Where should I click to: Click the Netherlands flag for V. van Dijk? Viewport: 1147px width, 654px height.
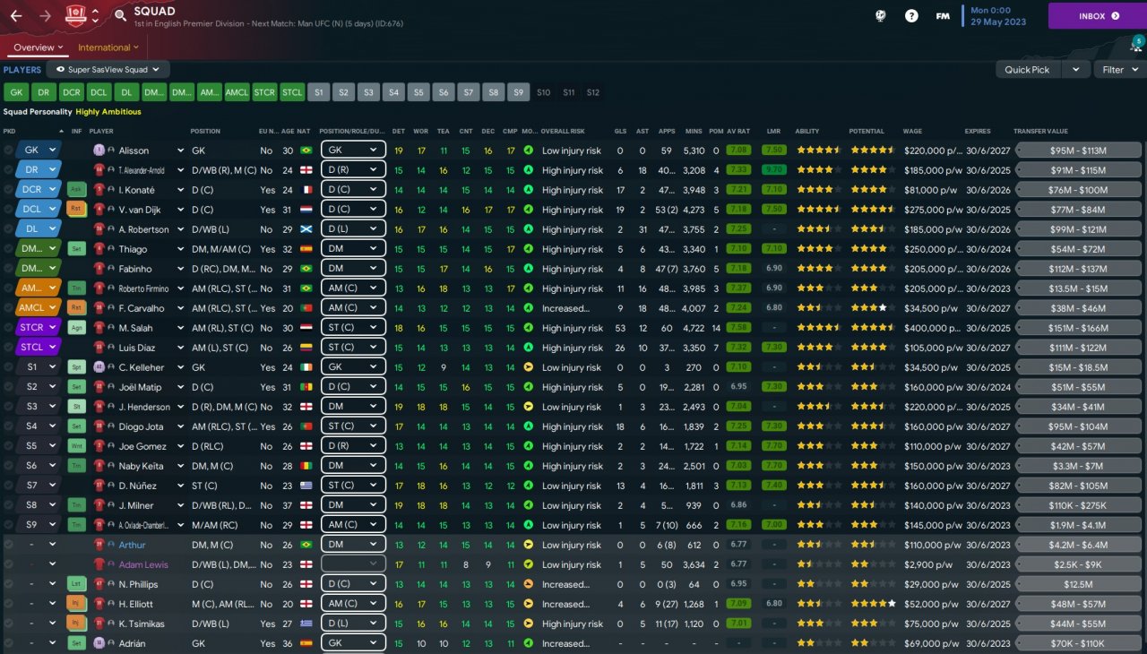[305, 210]
